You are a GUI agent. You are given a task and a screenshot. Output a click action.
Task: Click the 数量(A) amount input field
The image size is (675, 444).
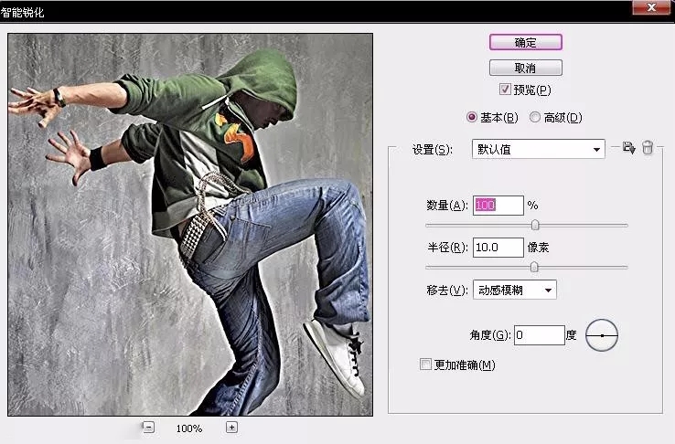[498, 205]
